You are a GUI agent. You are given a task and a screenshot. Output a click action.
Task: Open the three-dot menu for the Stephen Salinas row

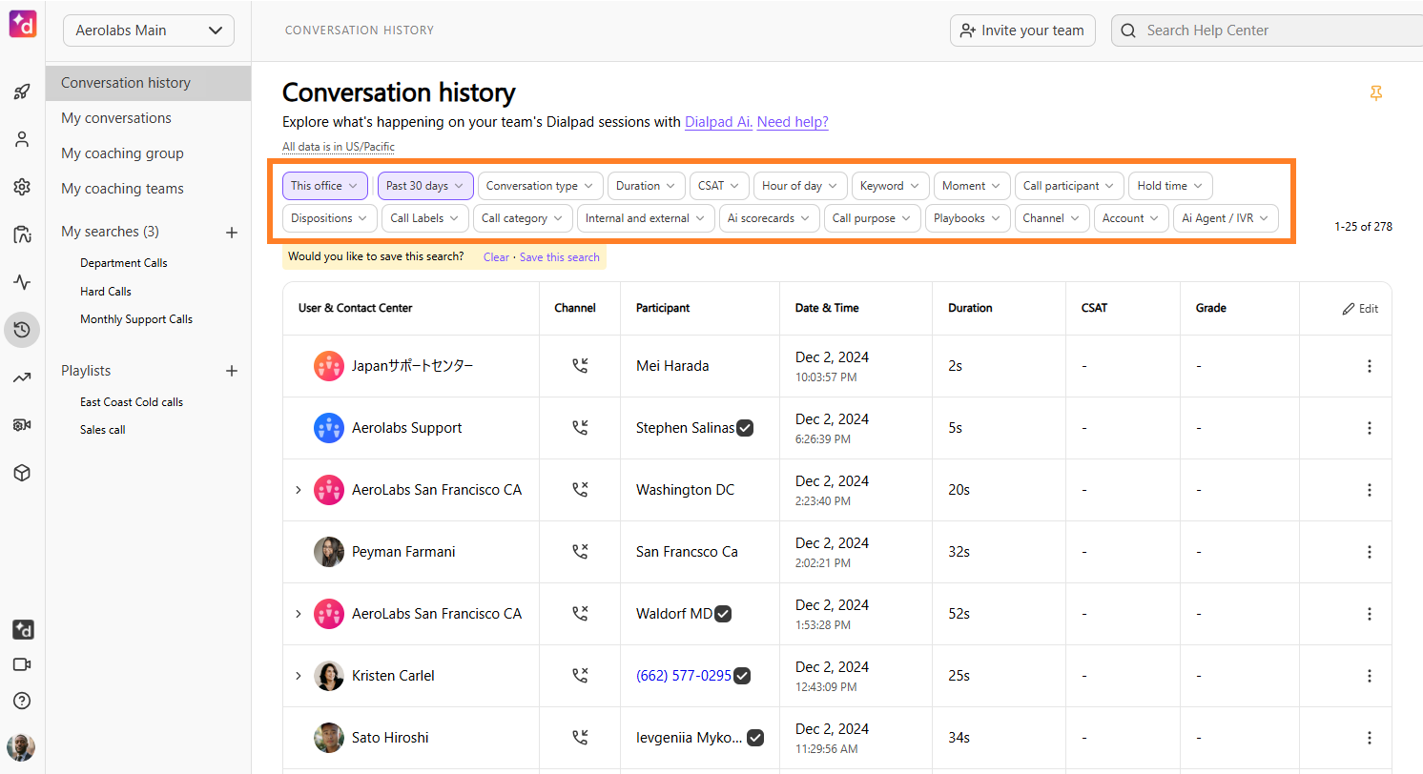click(1370, 428)
